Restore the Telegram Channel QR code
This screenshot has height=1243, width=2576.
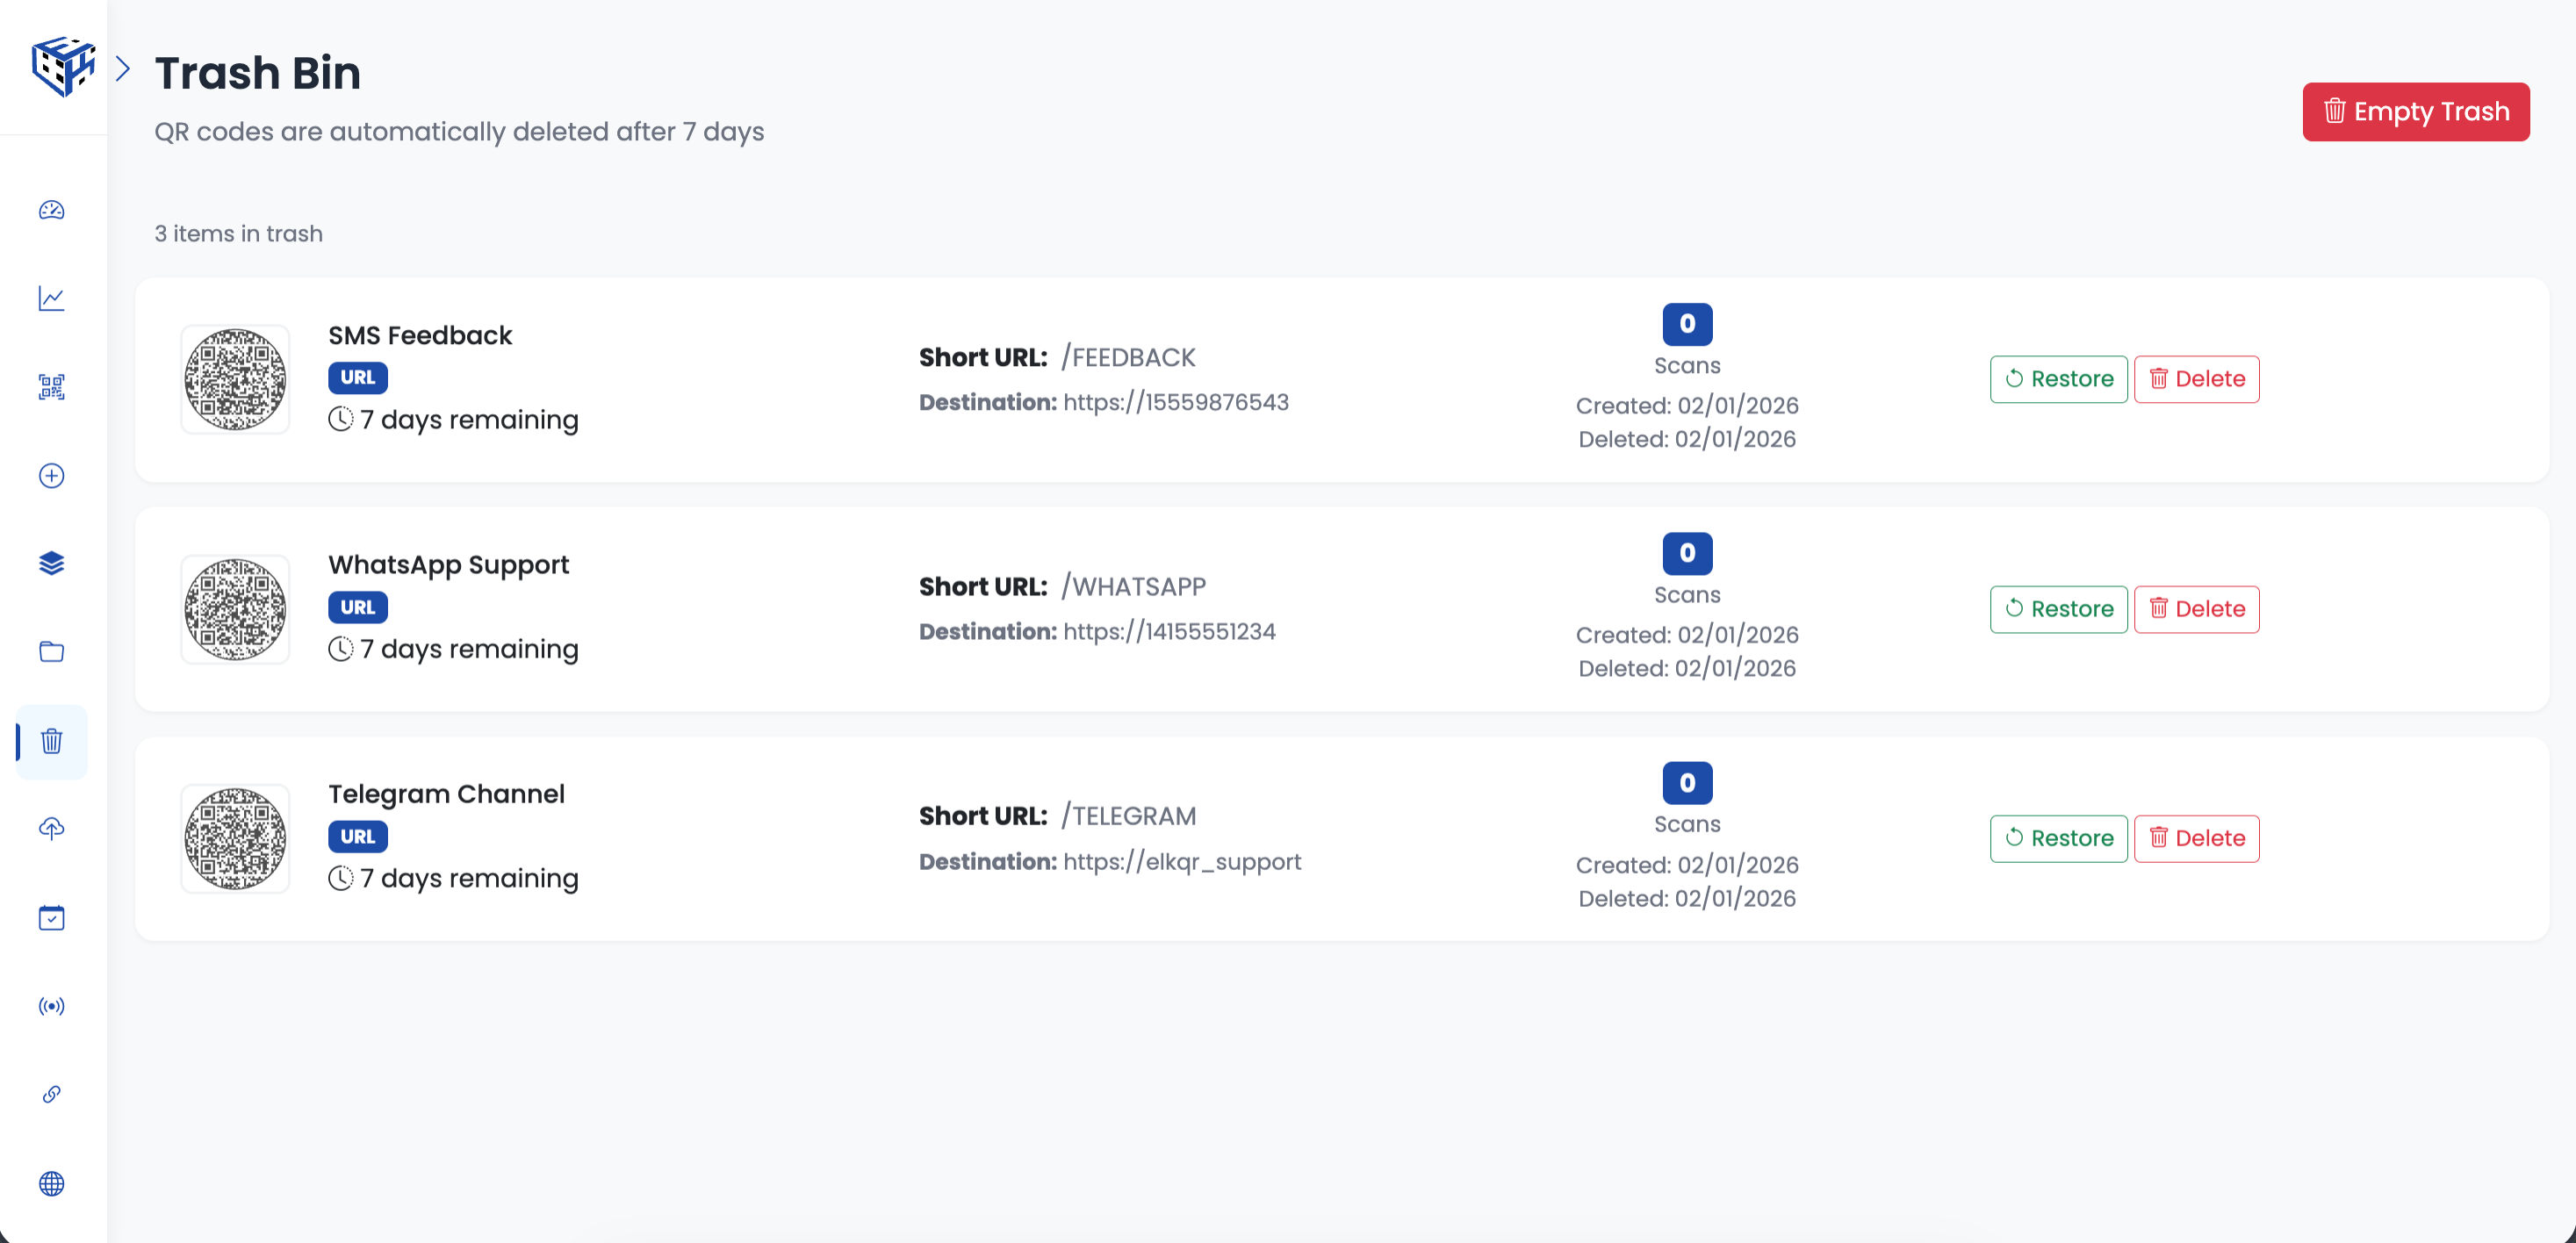pyautogui.click(x=2058, y=838)
